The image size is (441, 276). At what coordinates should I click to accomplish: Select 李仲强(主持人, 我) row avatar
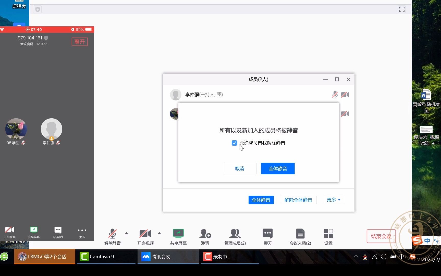pyautogui.click(x=176, y=95)
